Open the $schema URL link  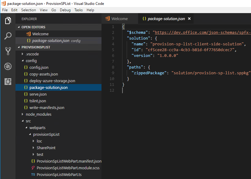click(x=203, y=32)
